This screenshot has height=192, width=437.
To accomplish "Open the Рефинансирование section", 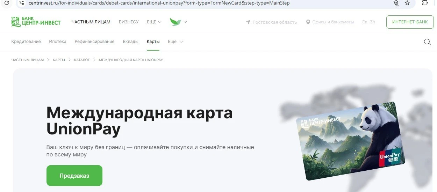I will click(x=94, y=42).
